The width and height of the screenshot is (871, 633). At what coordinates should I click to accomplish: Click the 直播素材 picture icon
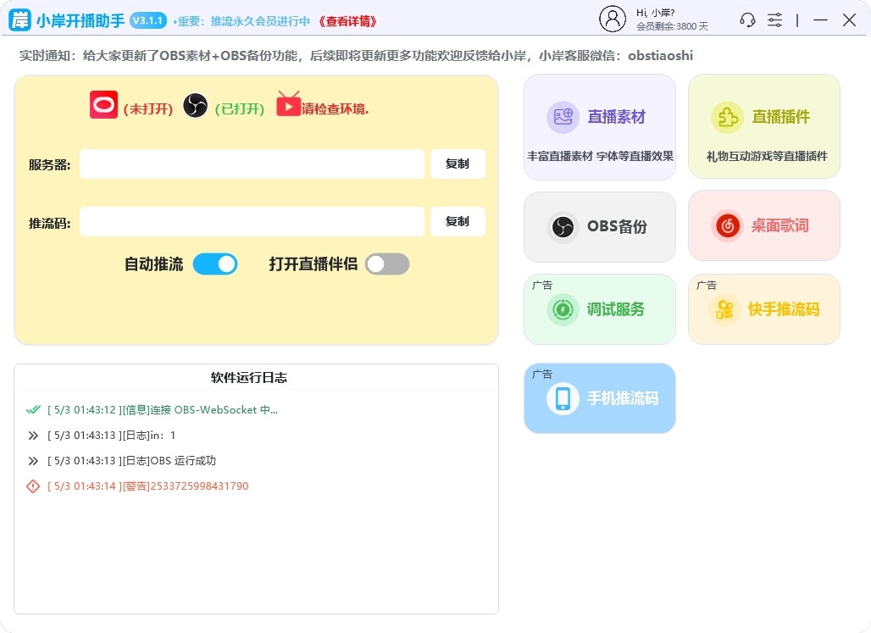563,117
